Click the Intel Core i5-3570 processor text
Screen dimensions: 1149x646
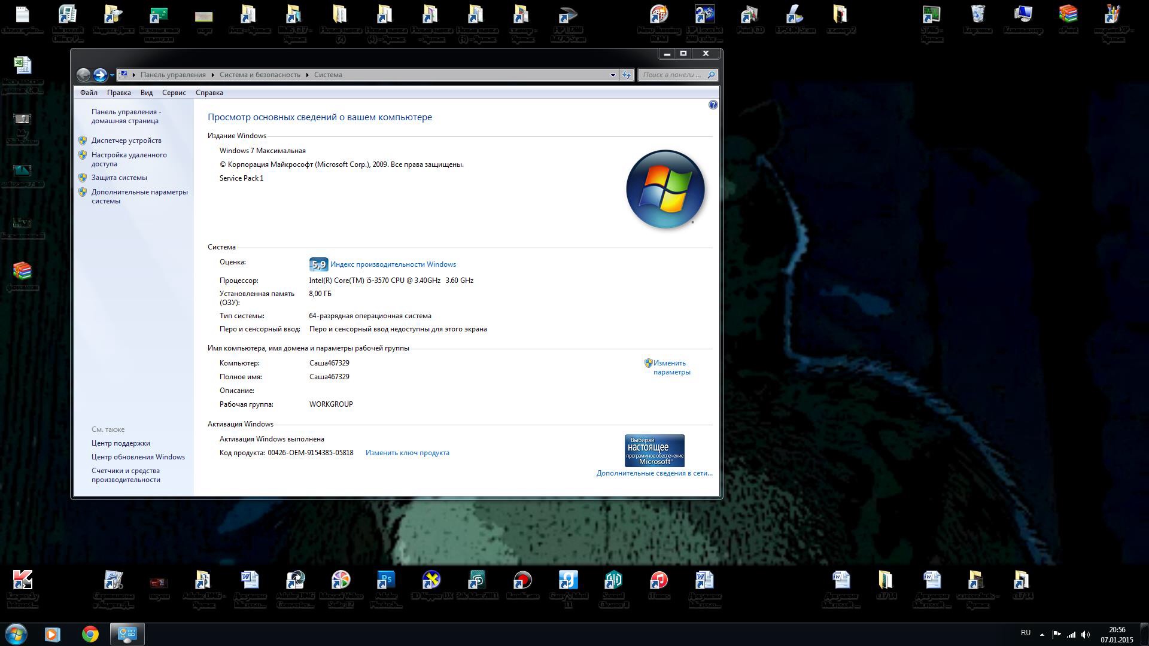point(391,281)
